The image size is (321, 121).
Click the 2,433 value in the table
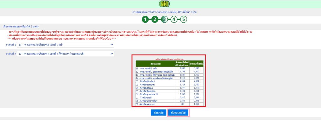pyautogui.click(x=182, y=101)
